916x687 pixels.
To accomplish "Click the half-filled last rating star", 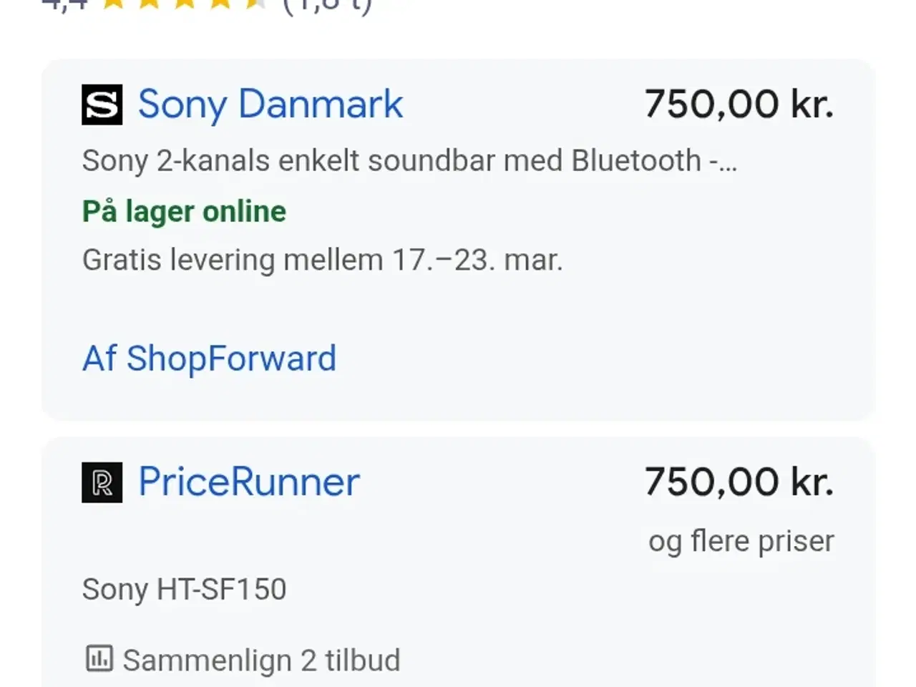I will pos(255,4).
